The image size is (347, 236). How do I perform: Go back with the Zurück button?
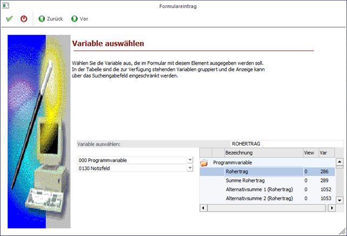(x=50, y=19)
